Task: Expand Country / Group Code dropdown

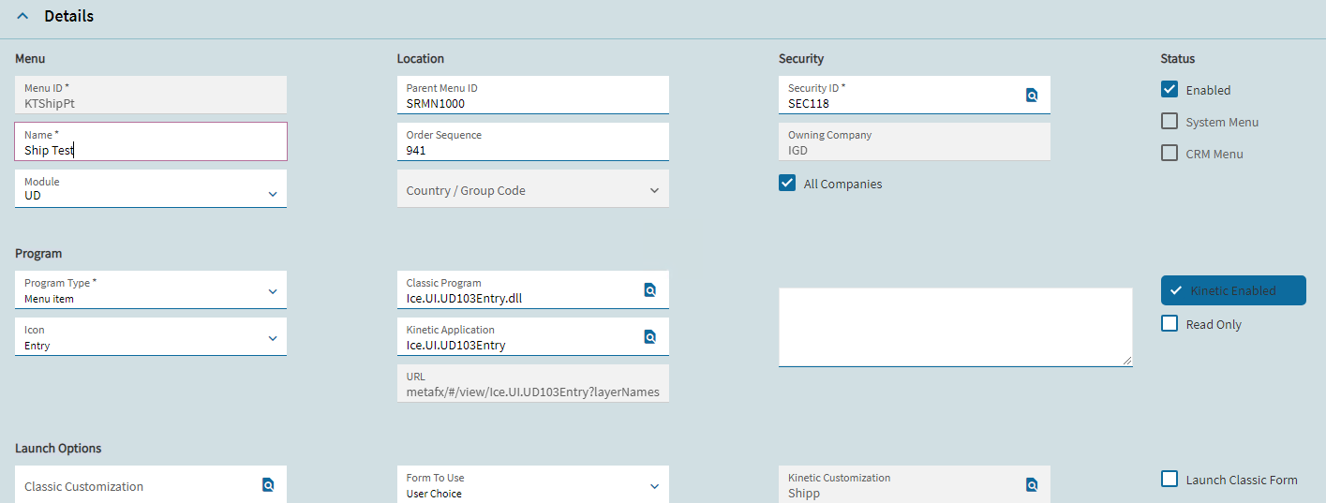Action: tap(532, 188)
